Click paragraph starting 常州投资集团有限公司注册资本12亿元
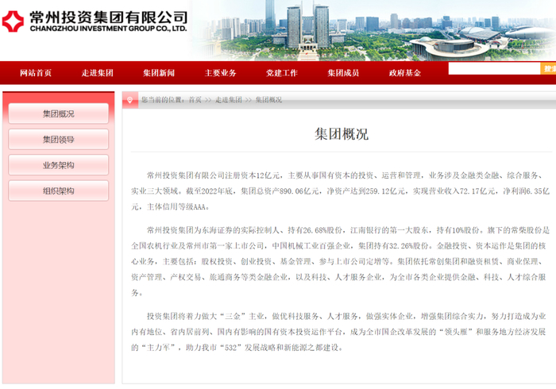This screenshot has width=556, height=389. (341, 191)
